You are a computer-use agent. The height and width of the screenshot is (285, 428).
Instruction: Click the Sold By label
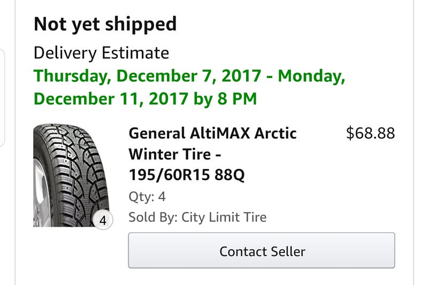pyautogui.click(x=153, y=218)
